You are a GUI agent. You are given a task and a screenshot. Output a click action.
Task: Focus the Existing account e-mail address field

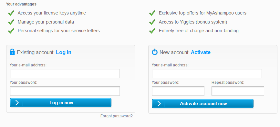click(x=65, y=73)
